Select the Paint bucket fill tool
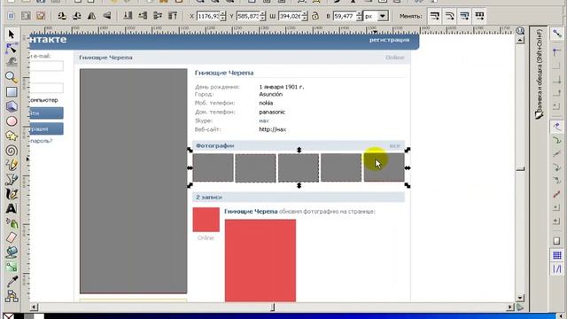The height and width of the screenshot is (319, 567). coord(12,252)
